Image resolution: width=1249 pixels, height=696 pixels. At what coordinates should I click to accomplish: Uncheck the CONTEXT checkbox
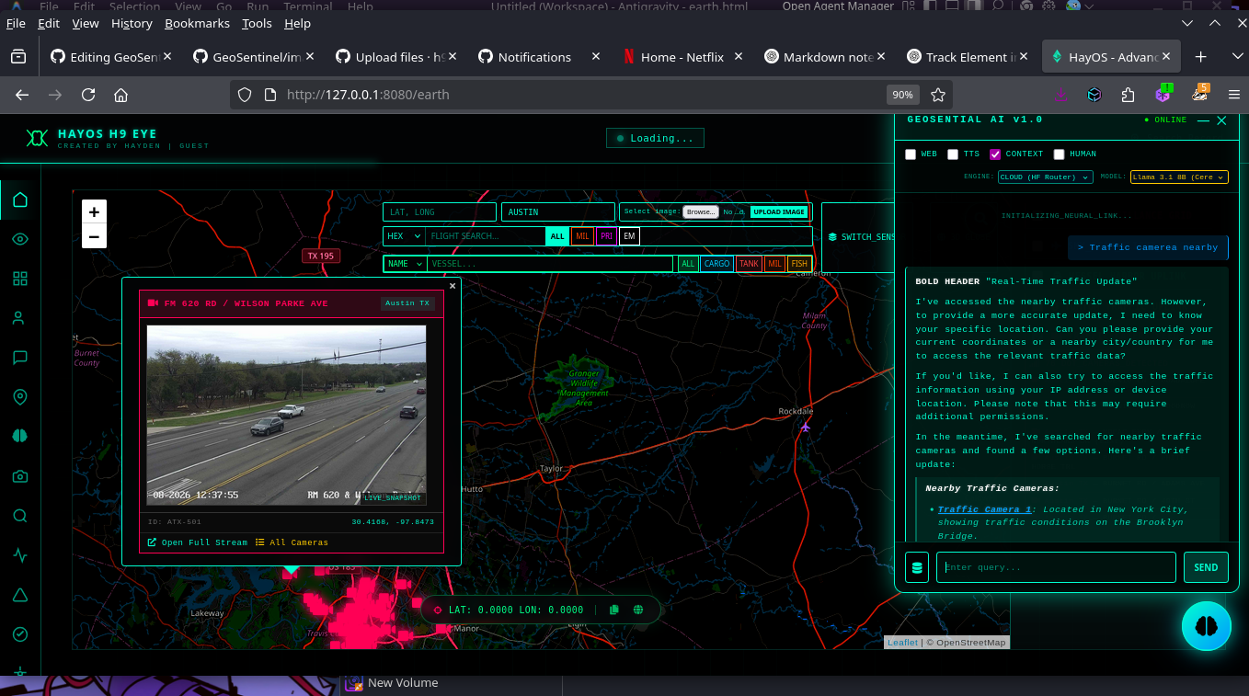(995, 154)
